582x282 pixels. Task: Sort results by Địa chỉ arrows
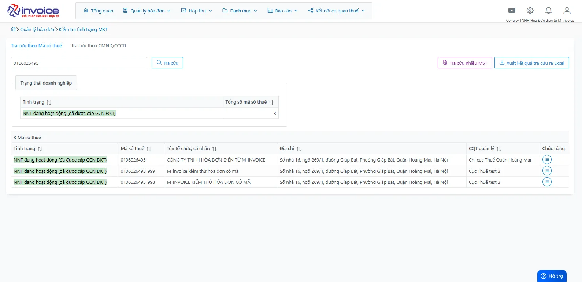click(x=299, y=149)
